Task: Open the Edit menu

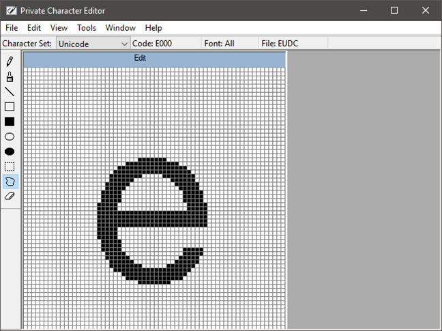Action: click(x=34, y=28)
